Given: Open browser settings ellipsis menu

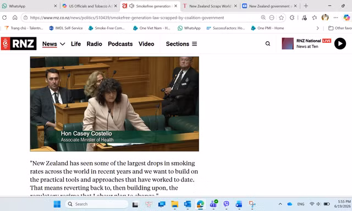Looking at the screenshot, I should 335,18.
